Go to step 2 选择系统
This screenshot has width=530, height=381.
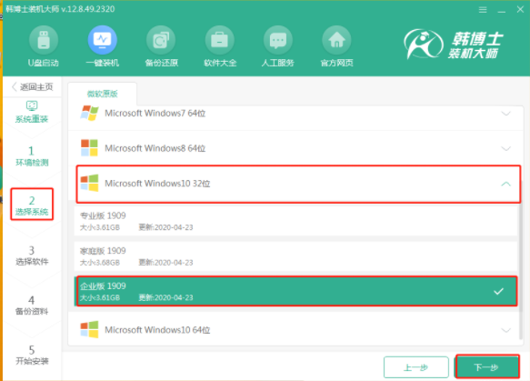32,205
